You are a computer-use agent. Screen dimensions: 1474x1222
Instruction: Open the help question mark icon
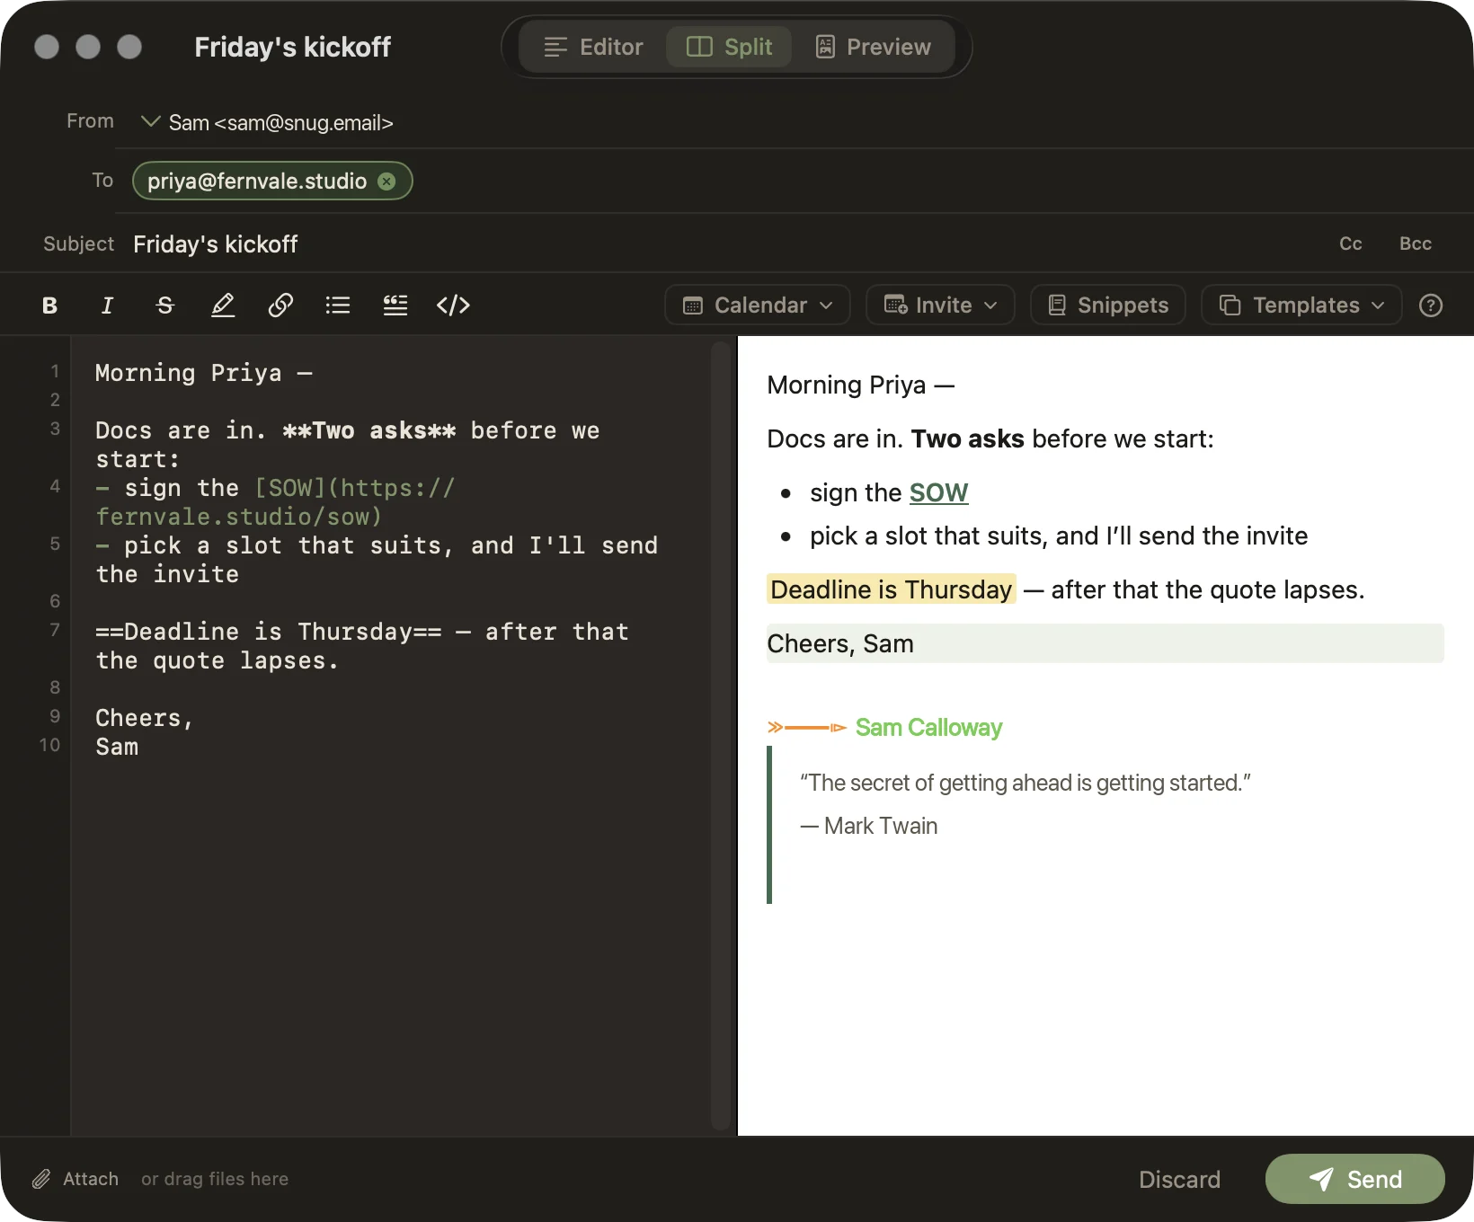[1431, 305]
